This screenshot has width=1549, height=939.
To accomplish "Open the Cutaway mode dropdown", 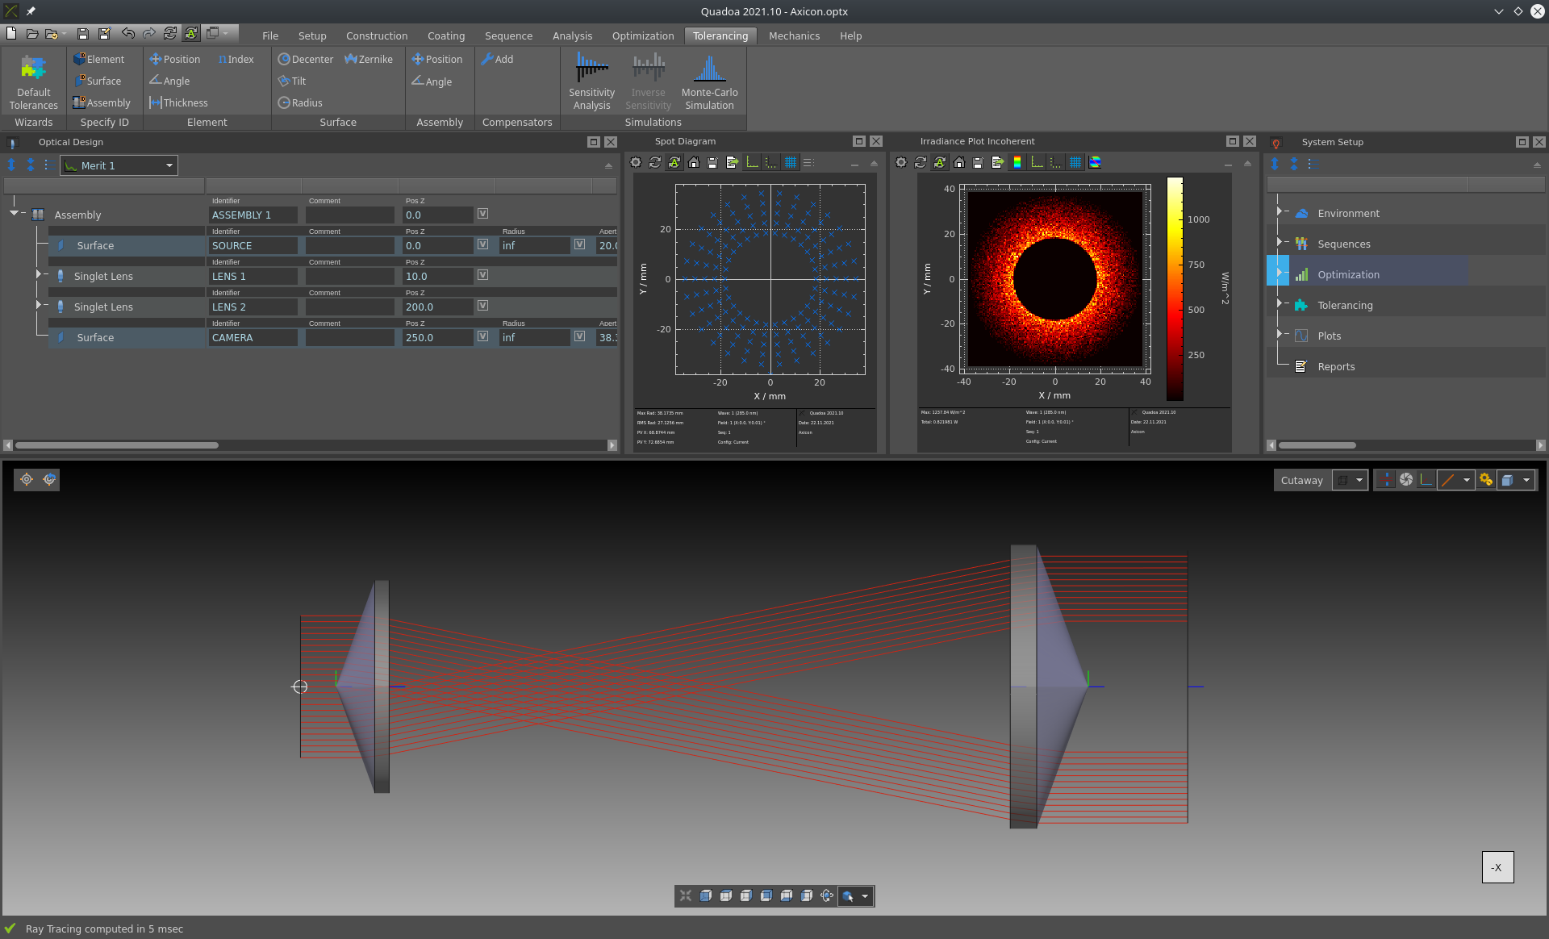I will [x=1351, y=480].
